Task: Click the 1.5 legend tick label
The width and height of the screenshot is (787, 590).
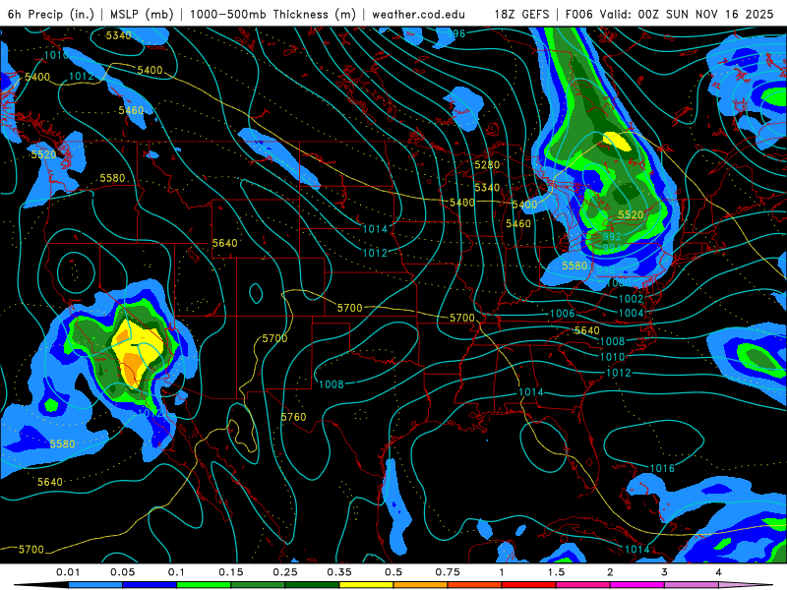Action: [x=556, y=572]
